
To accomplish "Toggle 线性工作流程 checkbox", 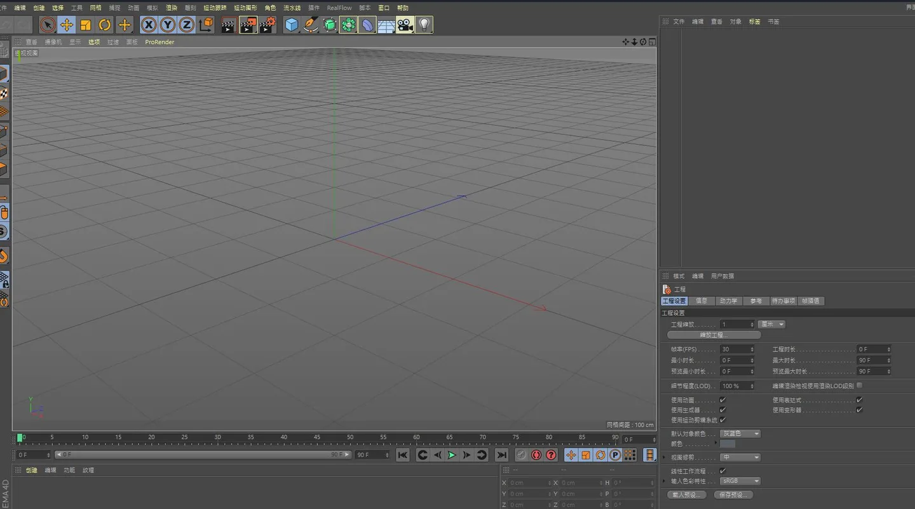I will click(x=722, y=472).
